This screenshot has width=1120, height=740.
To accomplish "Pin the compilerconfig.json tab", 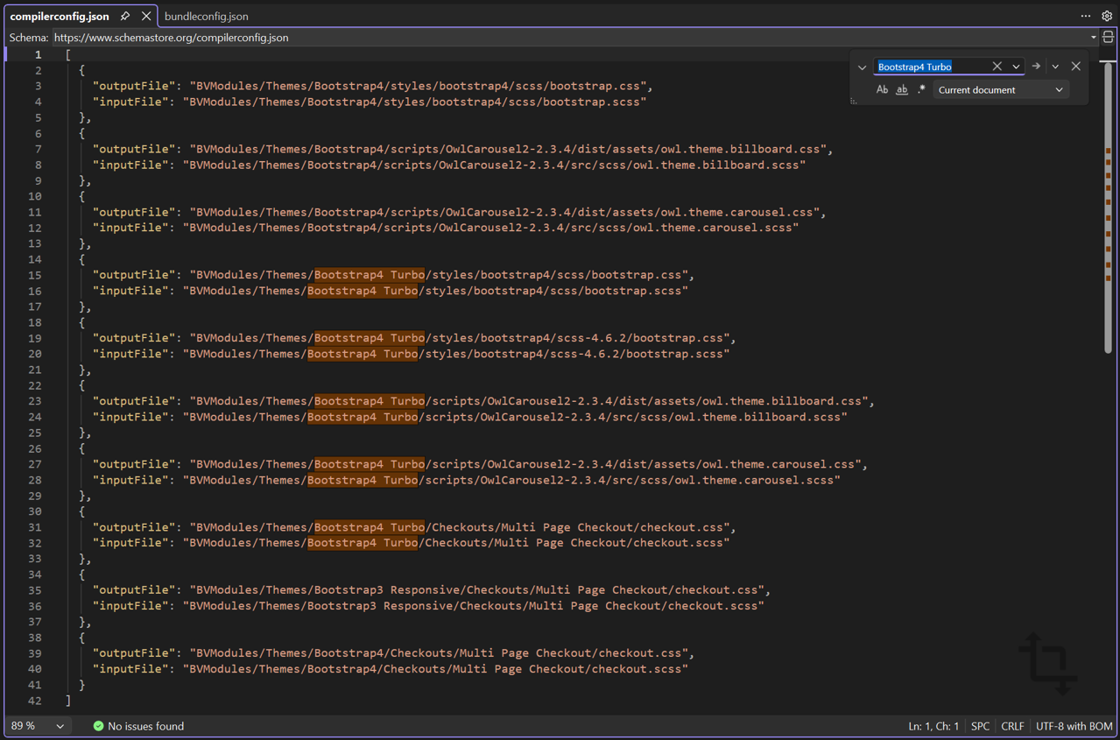I will coord(125,16).
